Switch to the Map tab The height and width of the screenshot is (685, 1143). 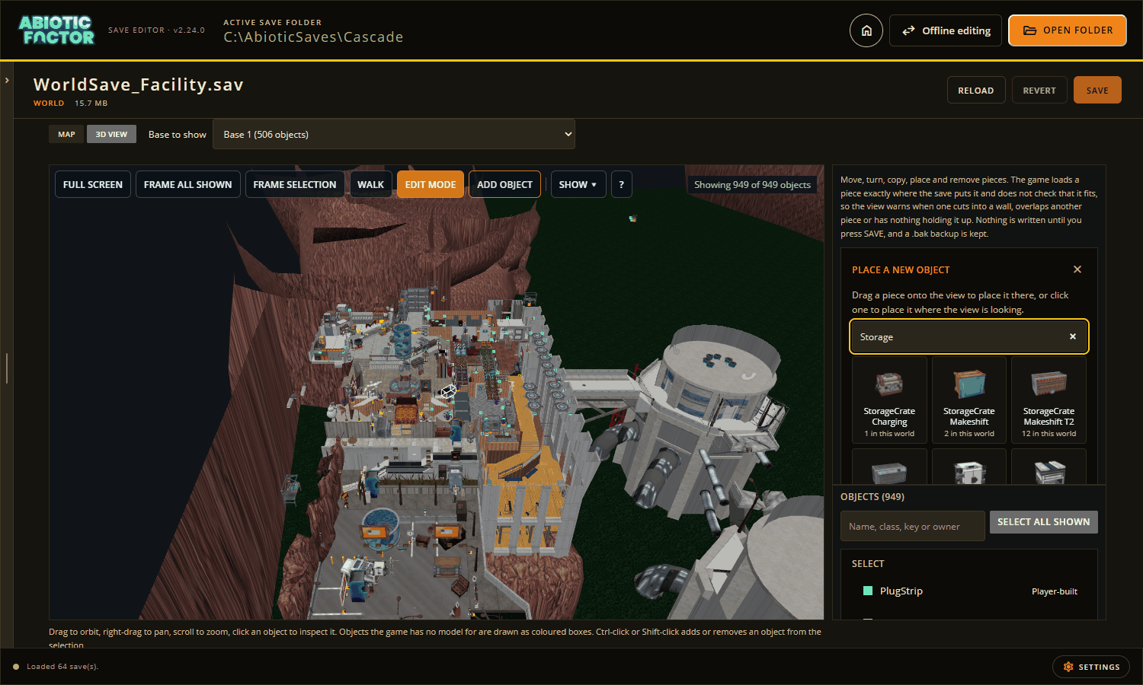[x=66, y=134]
